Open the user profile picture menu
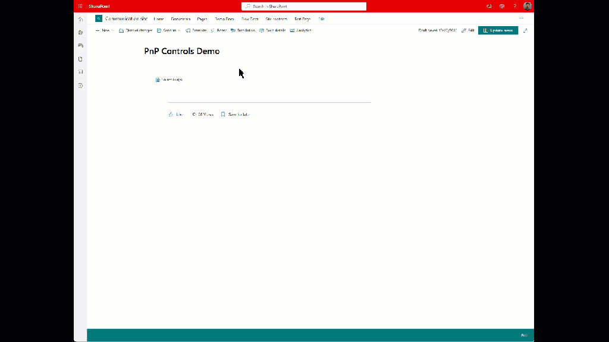Screen dimensions: 609x342 point(528,6)
